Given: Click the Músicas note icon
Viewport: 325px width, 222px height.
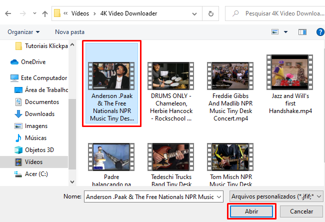Looking at the screenshot, I should [18, 138].
